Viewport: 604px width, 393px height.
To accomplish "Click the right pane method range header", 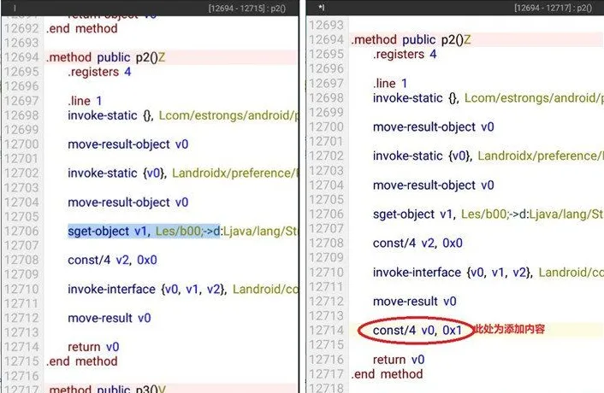I will point(554,7).
